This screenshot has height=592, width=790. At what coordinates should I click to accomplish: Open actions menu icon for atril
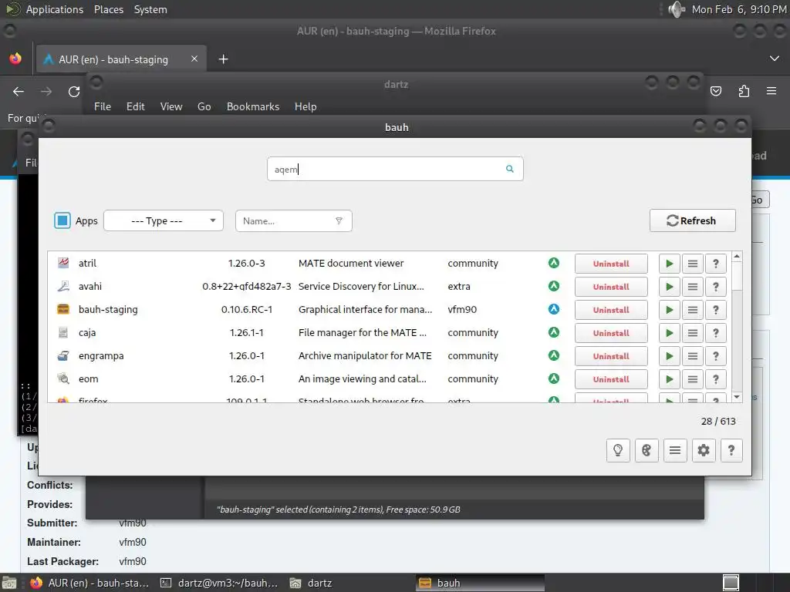coord(693,264)
